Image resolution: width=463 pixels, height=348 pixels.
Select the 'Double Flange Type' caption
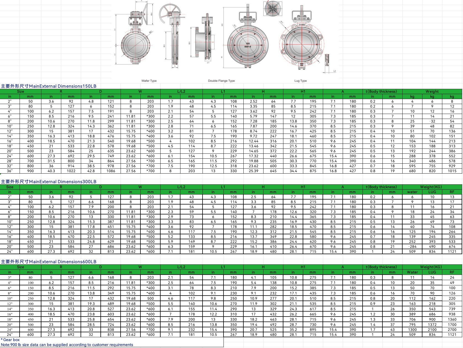tap(221, 81)
